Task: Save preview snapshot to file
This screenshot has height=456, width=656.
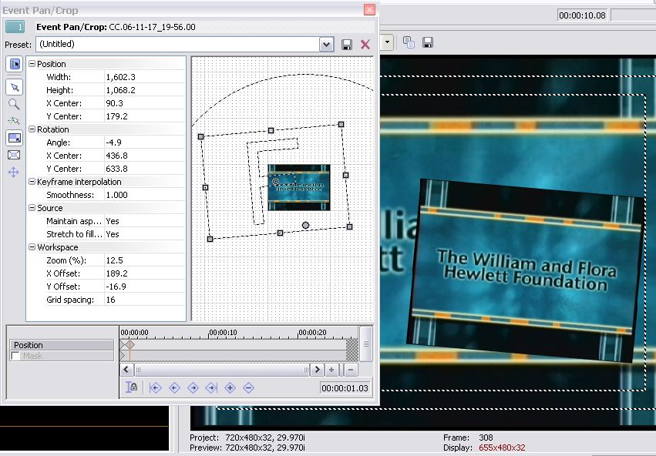Action: pos(427,42)
